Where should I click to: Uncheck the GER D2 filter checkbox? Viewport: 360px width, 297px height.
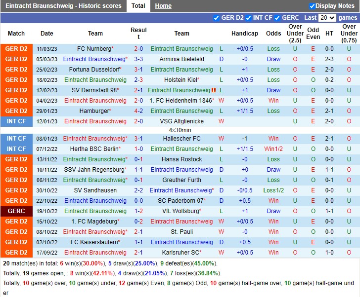(x=216, y=18)
